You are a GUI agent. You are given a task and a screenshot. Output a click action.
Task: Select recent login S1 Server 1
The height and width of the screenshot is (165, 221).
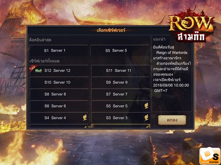[x=59, y=50]
